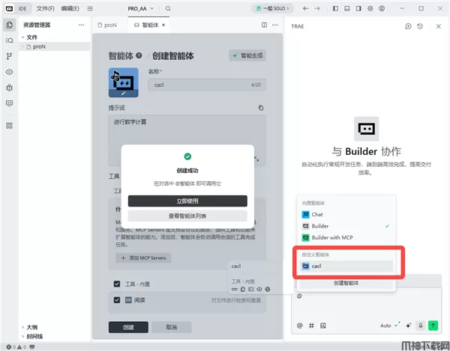Click the microphone voice input icon
The height and width of the screenshot is (351, 450).
click(421, 326)
